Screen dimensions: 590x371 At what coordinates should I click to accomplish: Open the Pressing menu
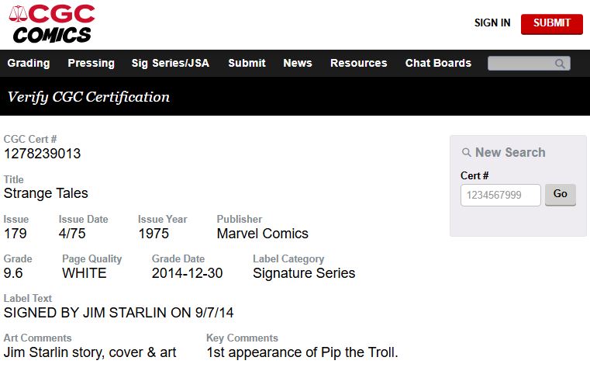coord(91,63)
